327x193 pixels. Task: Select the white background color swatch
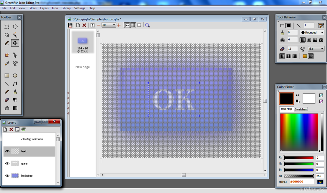click(309, 99)
